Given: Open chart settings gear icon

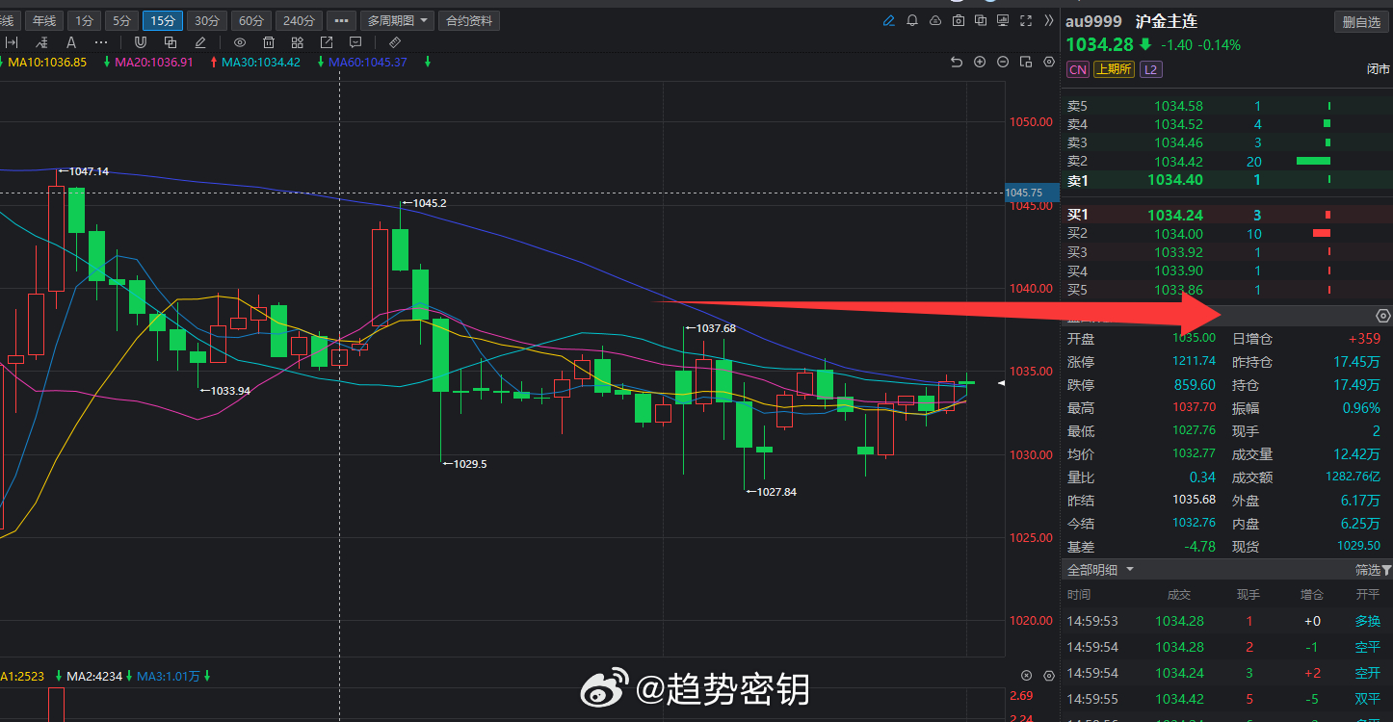Looking at the screenshot, I should (x=1048, y=61).
